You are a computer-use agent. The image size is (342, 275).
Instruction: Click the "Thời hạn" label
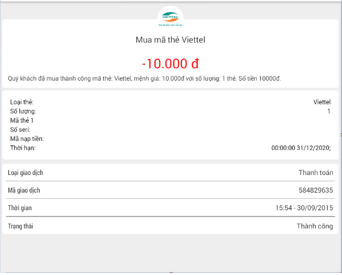click(23, 148)
